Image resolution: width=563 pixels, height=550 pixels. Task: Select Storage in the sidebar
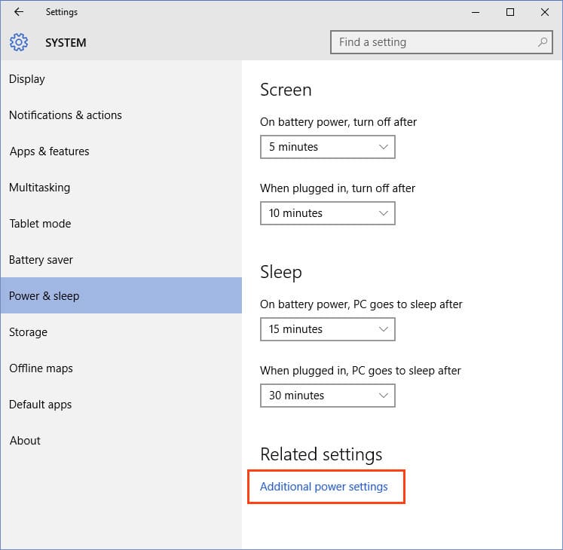point(28,332)
